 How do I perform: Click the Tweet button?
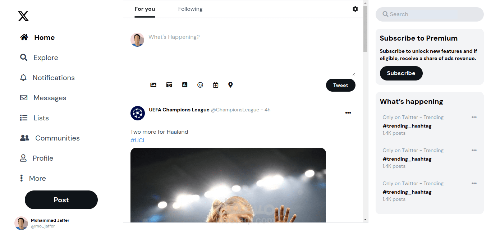(x=341, y=85)
